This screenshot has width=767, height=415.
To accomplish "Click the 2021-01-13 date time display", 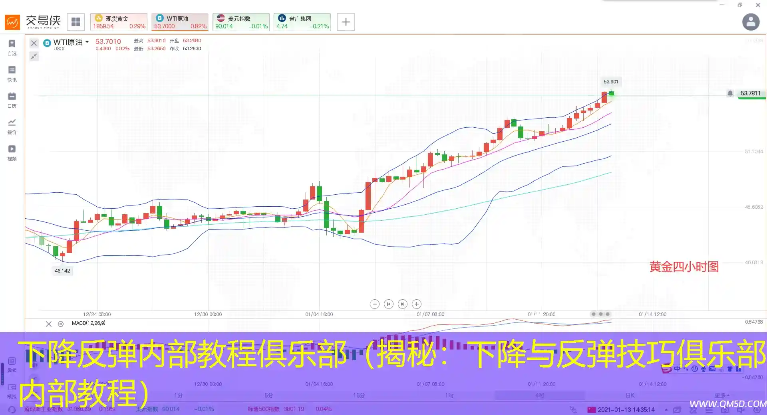I will click(x=626, y=410).
